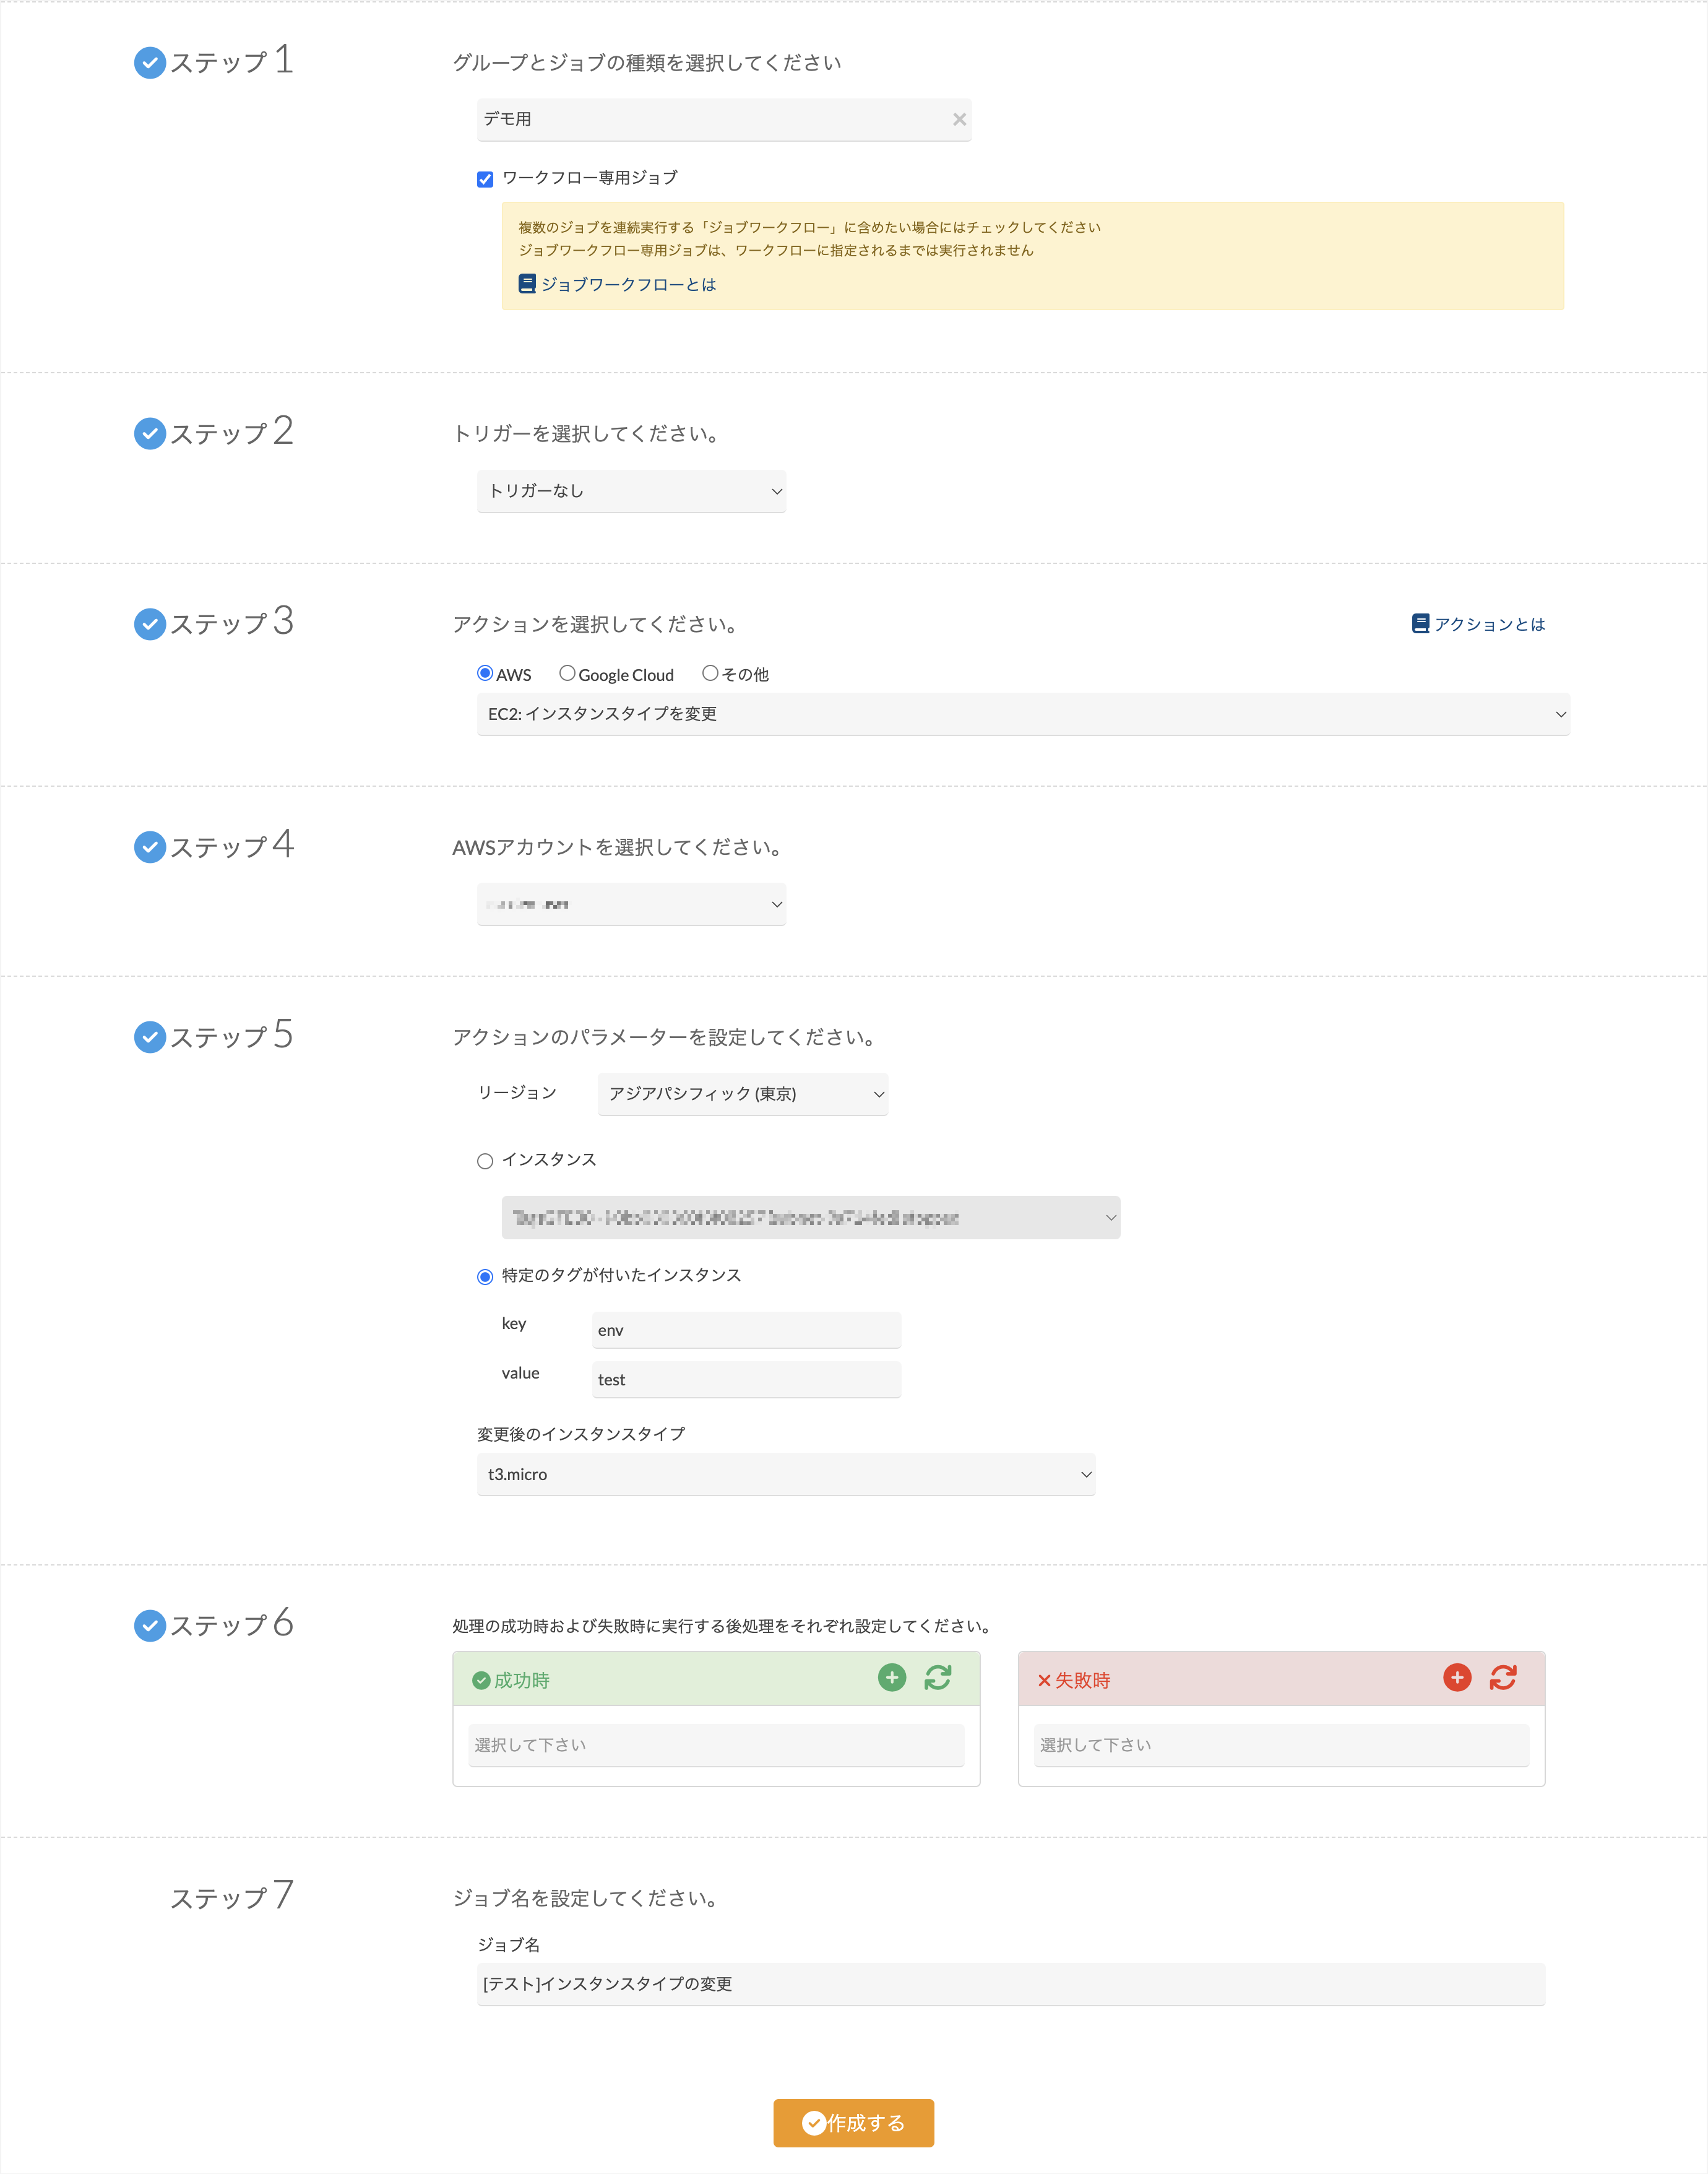Select the AWS radio button
This screenshot has height=2174, width=1708.
coord(485,673)
